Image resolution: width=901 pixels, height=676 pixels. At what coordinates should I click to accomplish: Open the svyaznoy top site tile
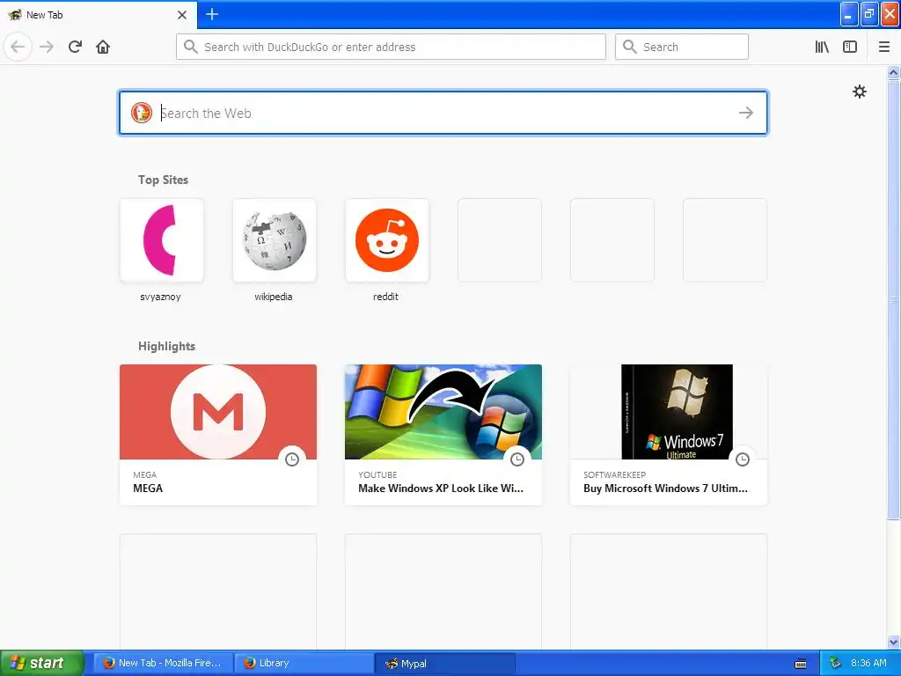(162, 240)
